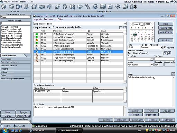Open the speech bubble checkmark toolbar icon
Image resolution: width=177 pixels, height=133 pixels.
[118, 7]
